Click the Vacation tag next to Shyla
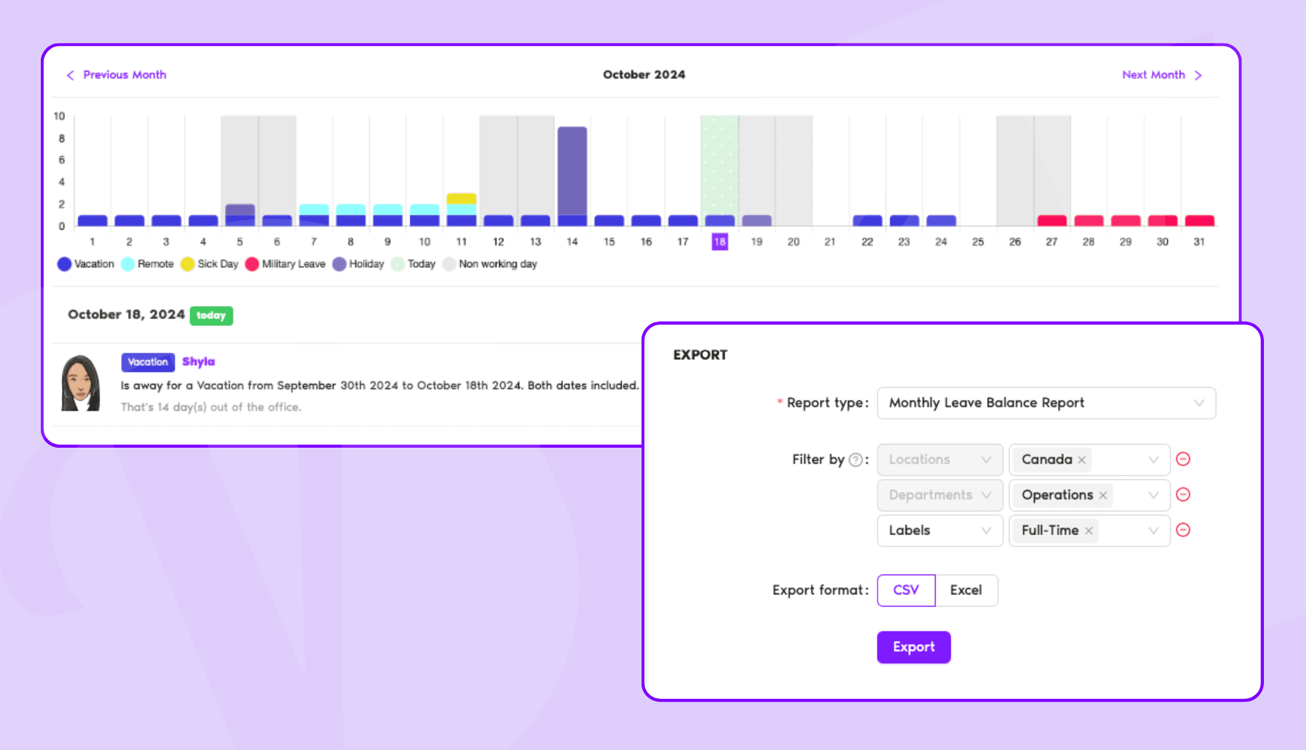 coord(148,362)
